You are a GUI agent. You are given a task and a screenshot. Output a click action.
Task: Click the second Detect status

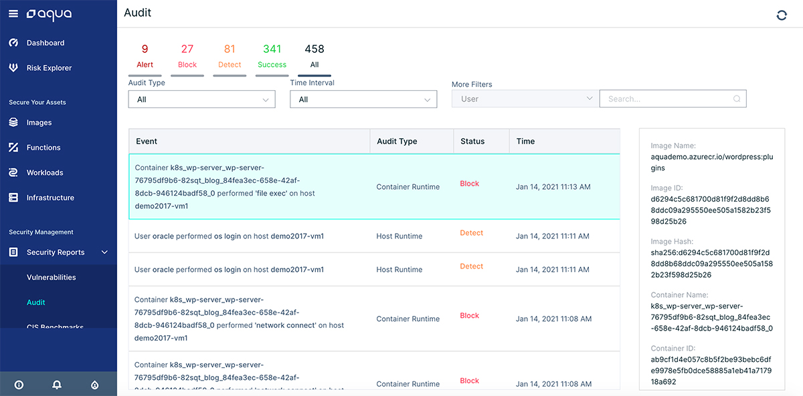click(x=471, y=266)
